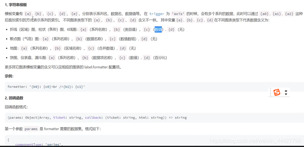The width and height of the screenshot is (304, 147).
Task: Click the {a1} template variable
Action: point(277,14)
